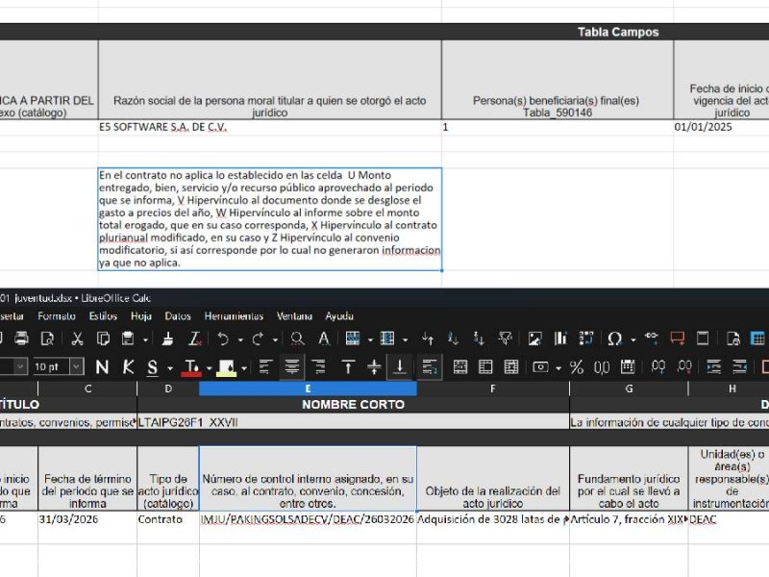
Task: Open the Sort dialog icon
Action: tap(428, 339)
